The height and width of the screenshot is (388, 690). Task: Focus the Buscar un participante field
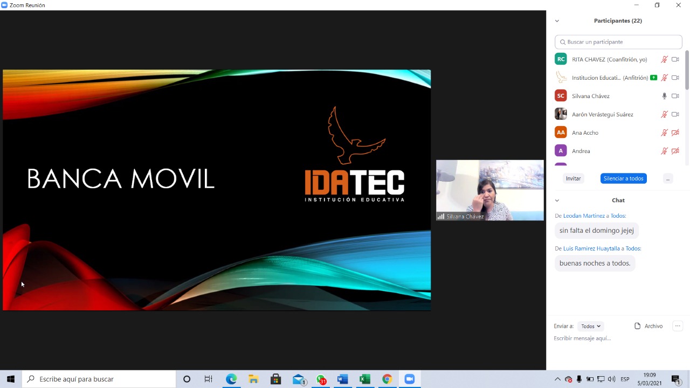(618, 42)
